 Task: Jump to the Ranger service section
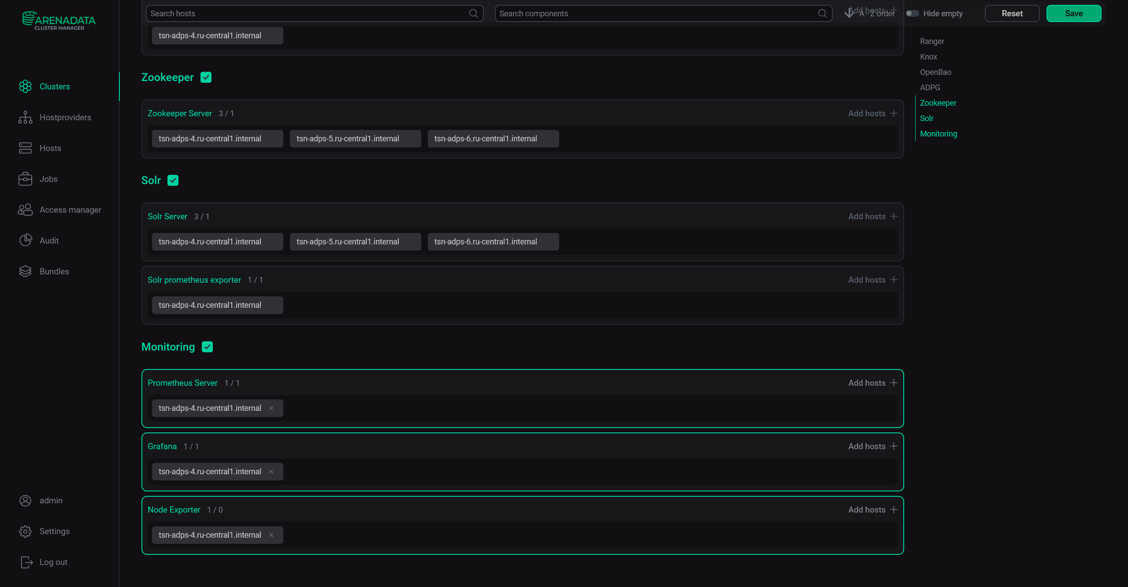point(932,41)
